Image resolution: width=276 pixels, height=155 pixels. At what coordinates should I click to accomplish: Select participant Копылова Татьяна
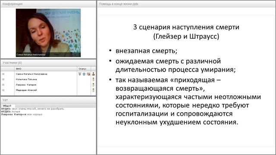click(26, 79)
